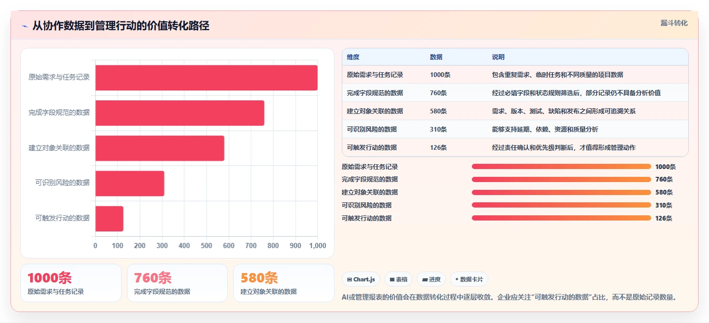Click the 数据 table column header
Viewport: 709px width, 323px height.
(x=436, y=57)
